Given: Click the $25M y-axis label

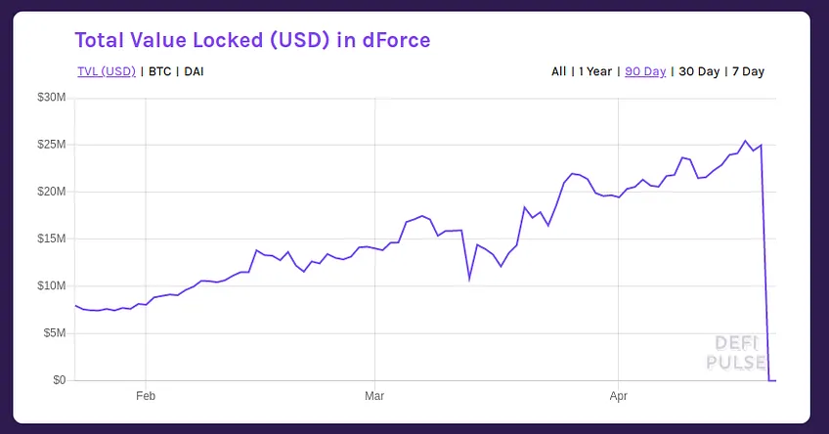Looking at the screenshot, I should pos(51,145).
